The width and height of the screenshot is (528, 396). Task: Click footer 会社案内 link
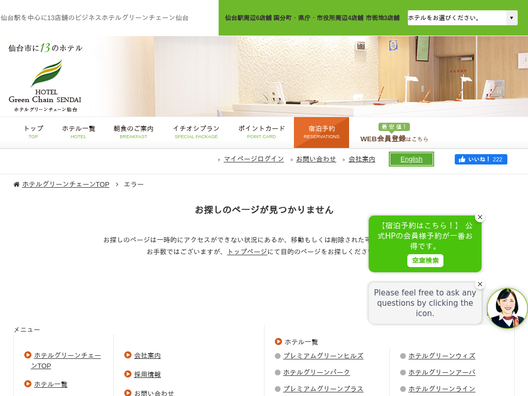pyautogui.click(x=147, y=355)
